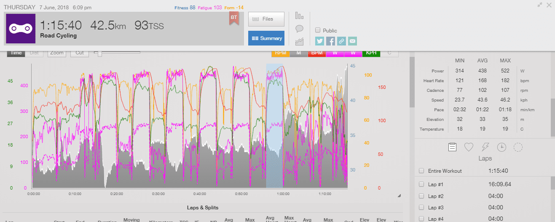The height and width of the screenshot is (222, 555).
Task: Share the workout on Twitter
Action: [320, 41]
